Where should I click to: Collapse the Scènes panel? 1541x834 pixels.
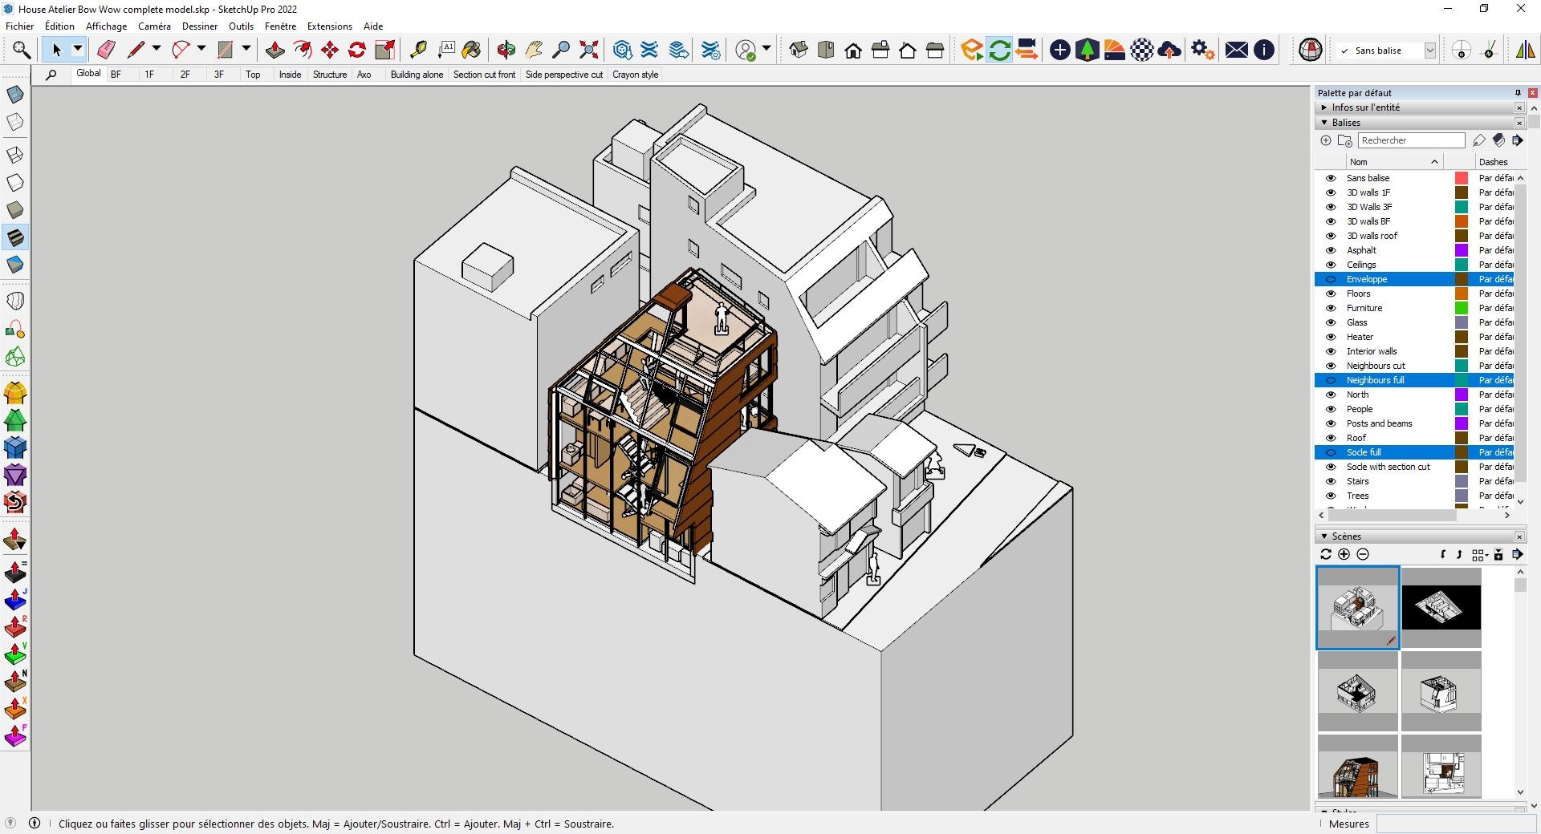1324,536
